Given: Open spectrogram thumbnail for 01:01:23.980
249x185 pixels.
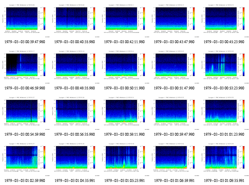Looking at the screenshot, I should point(224,112).
